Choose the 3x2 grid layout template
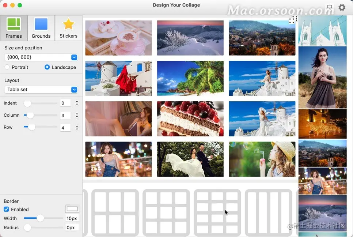Screen dimensions: 353x237 click(115, 212)
